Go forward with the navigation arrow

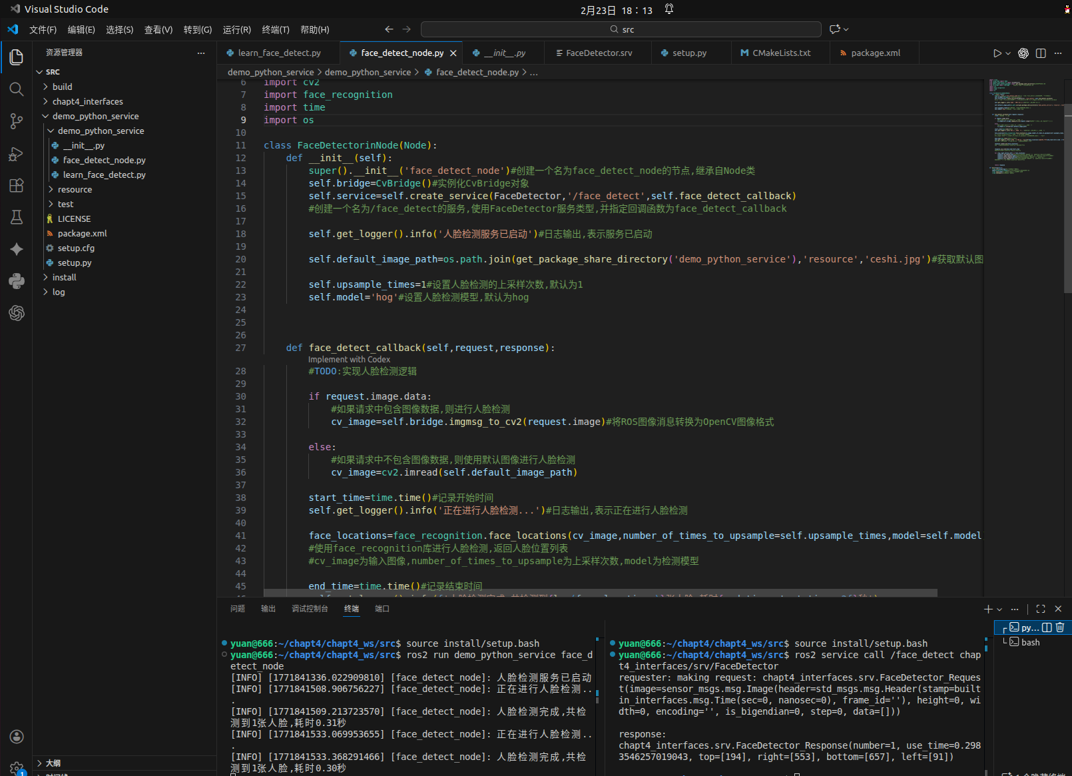pos(407,29)
